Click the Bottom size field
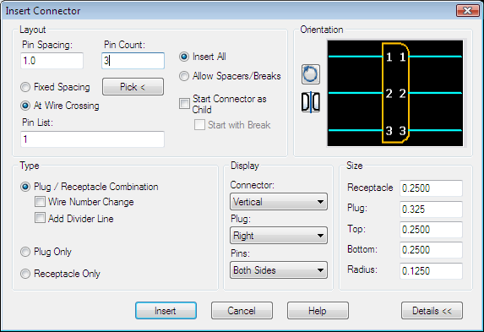 431,250
